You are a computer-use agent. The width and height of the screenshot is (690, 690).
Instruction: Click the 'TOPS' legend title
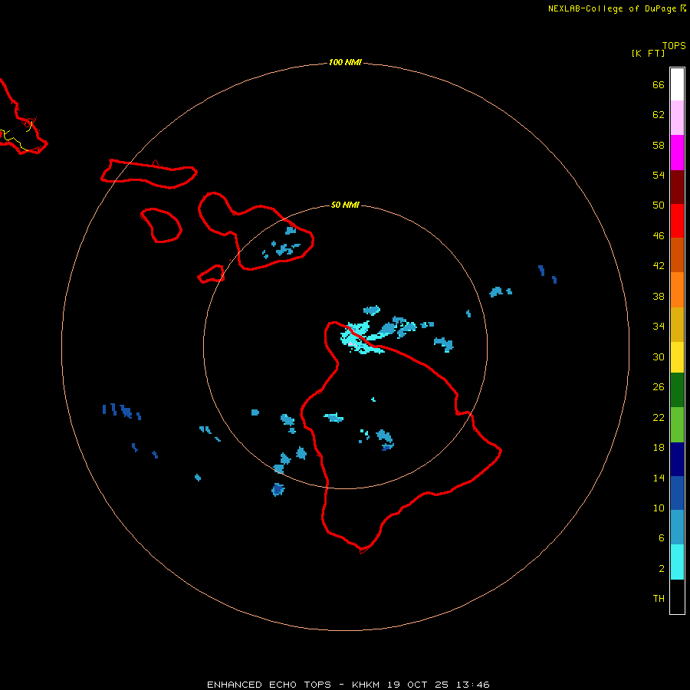(x=674, y=46)
